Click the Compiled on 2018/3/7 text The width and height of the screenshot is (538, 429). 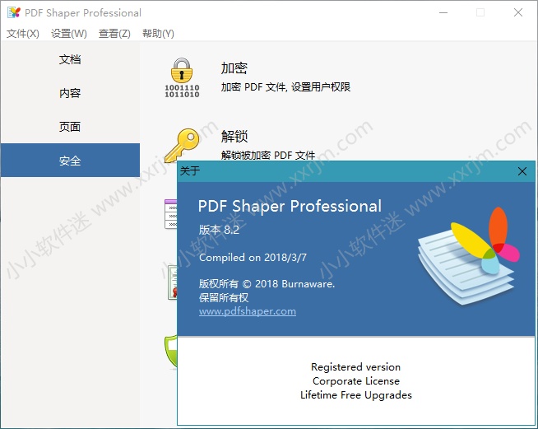point(253,257)
